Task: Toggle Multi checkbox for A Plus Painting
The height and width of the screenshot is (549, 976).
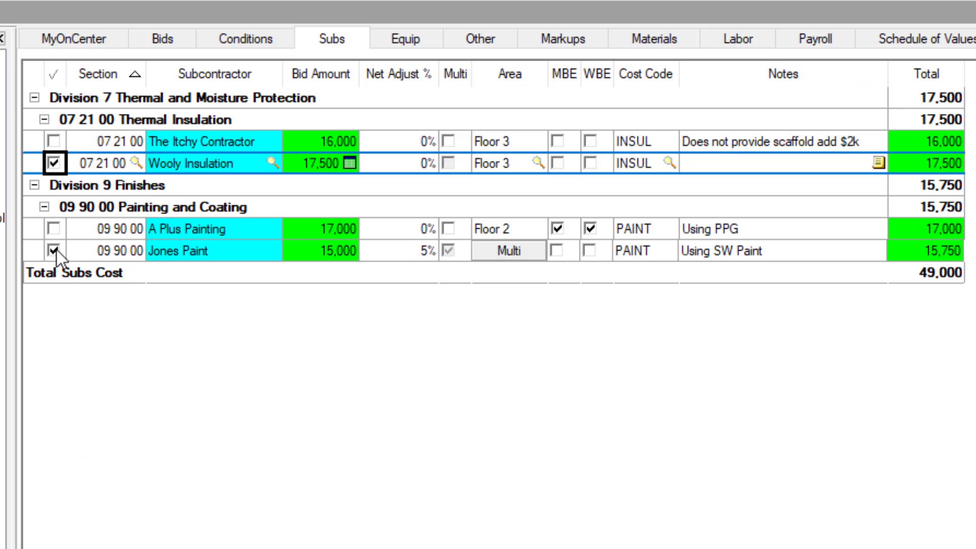Action: point(448,228)
